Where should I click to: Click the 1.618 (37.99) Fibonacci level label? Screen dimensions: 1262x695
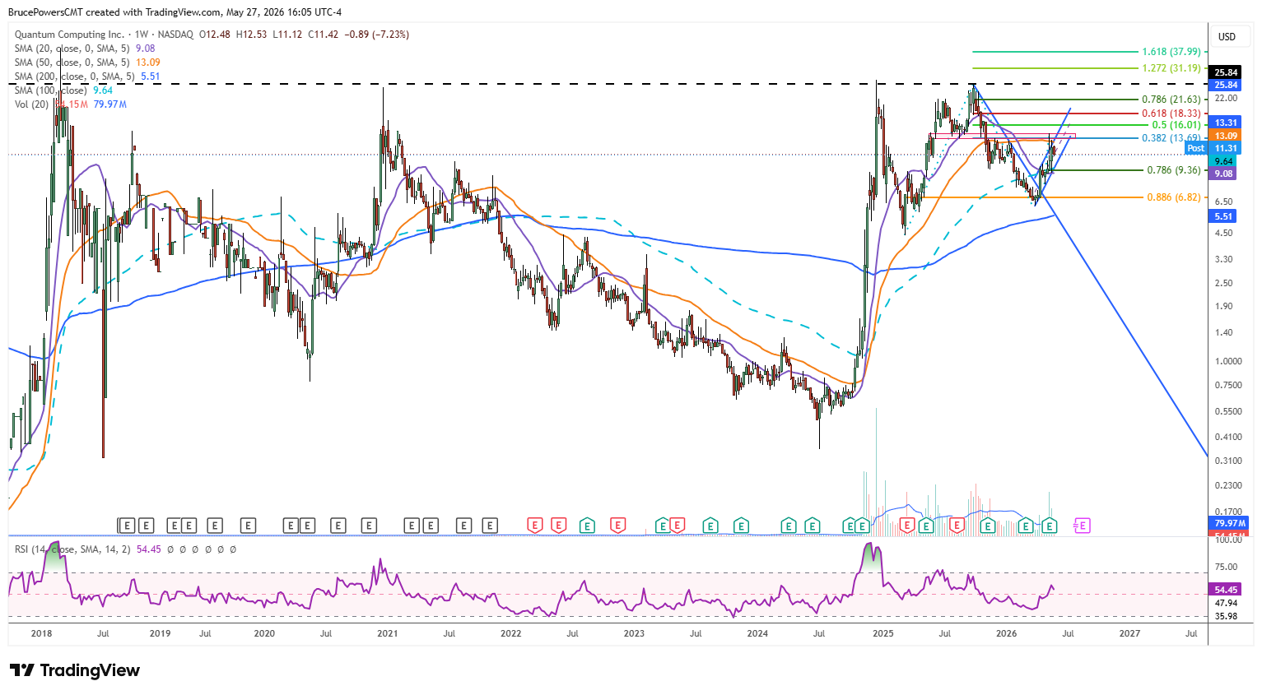tap(1171, 52)
